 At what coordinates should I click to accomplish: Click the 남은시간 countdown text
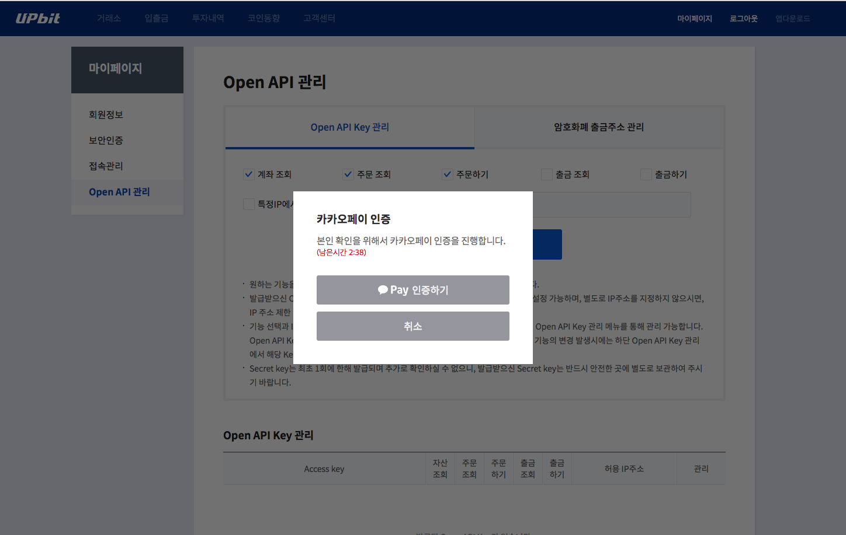coord(341,253)
